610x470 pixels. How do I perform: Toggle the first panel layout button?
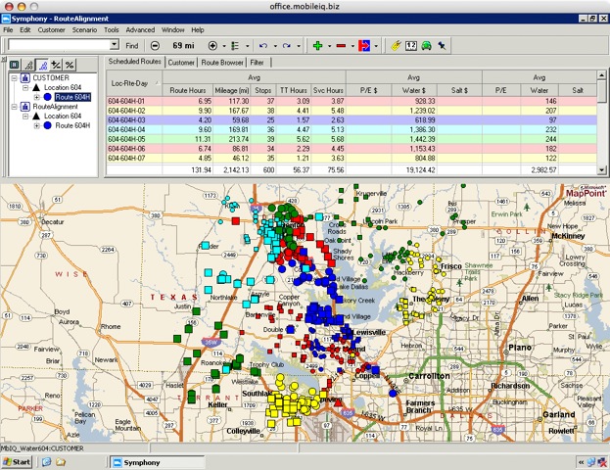13,64
